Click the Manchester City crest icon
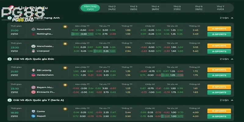The image size is (244, 122). coord(33,46)
